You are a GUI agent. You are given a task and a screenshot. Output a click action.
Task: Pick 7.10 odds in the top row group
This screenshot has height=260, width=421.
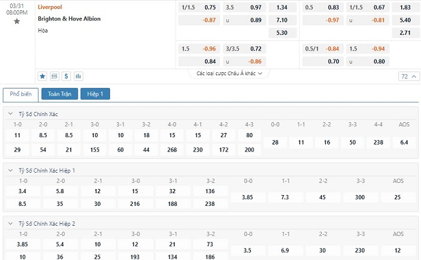(x=281, y=20)
